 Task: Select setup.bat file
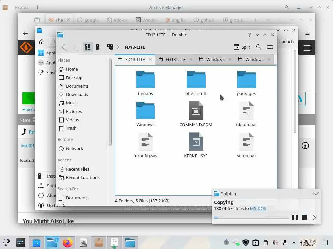coord(246,146)
